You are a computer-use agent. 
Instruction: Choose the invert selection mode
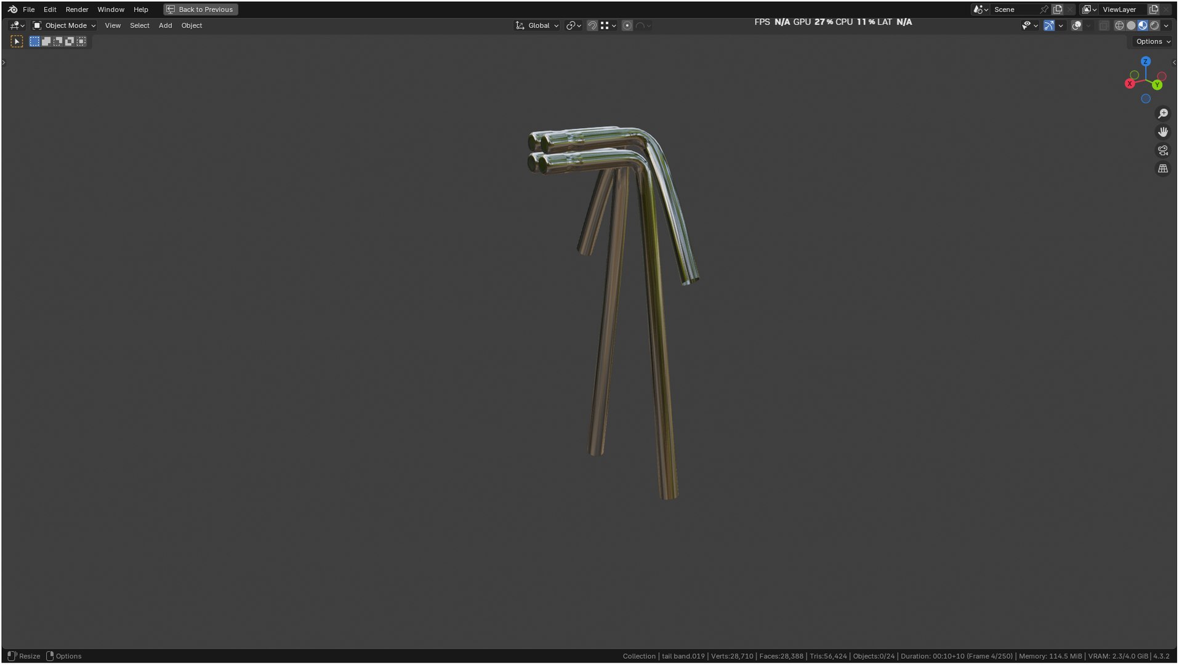click(70, 41)
